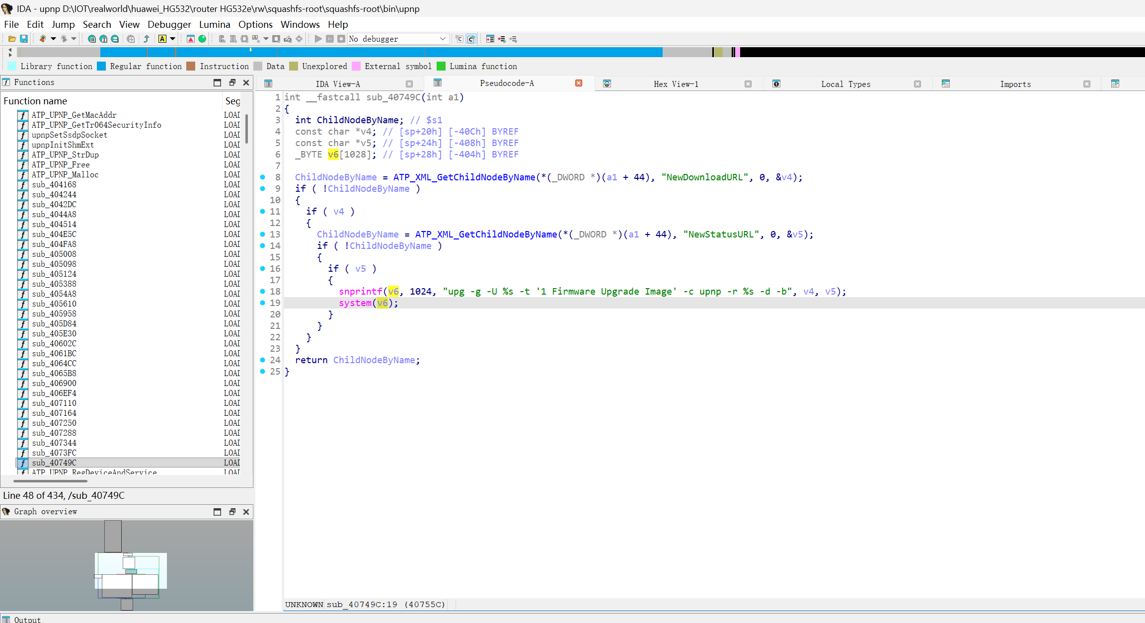Select sub_407110 in the functions list
This screenshot has width=1145, height=623.
54,403
